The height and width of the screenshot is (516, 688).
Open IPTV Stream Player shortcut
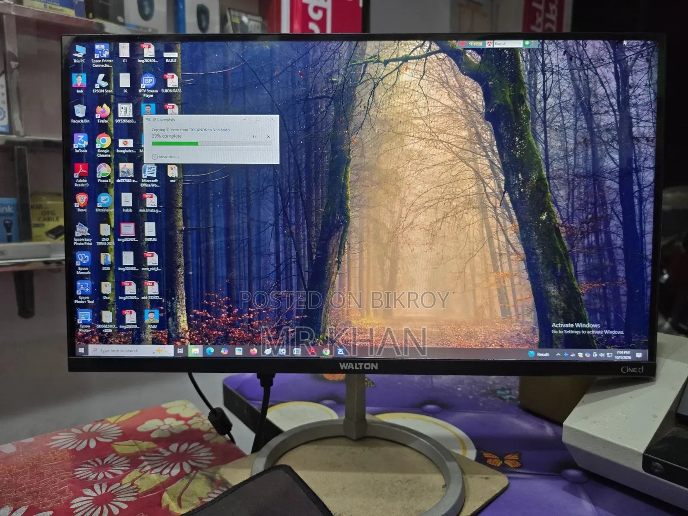click(148, 85)
